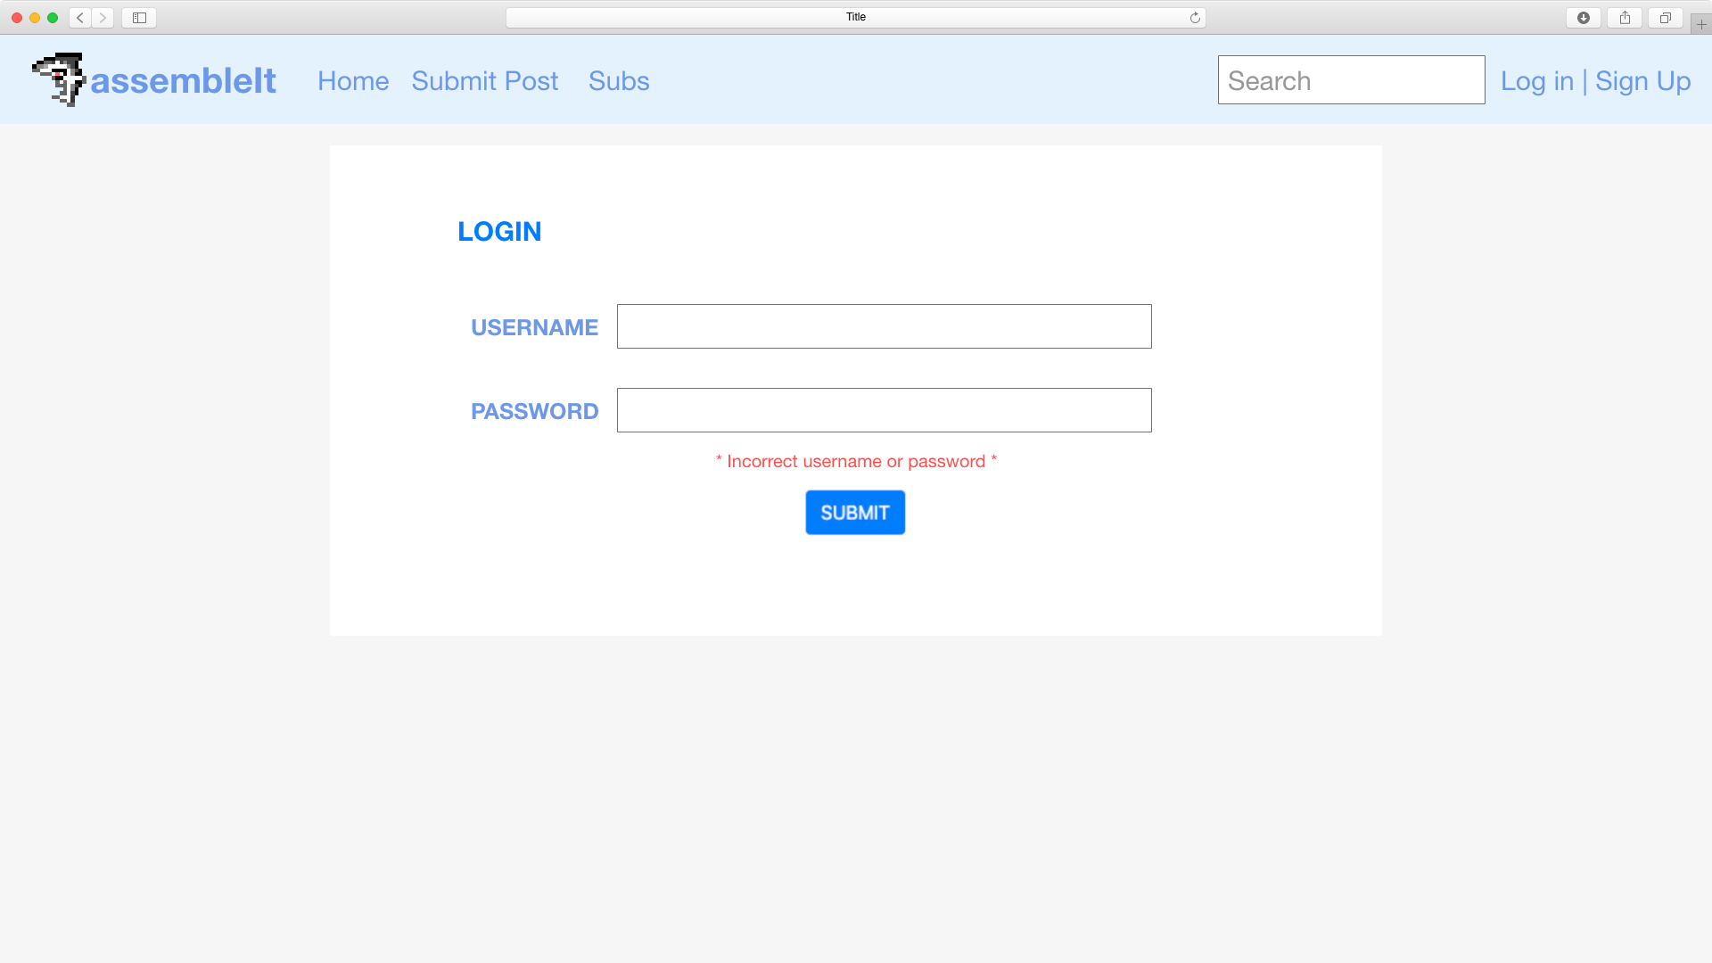Click the PASSWORD label
Viewport: 1712px width, 963px height.
534,411
